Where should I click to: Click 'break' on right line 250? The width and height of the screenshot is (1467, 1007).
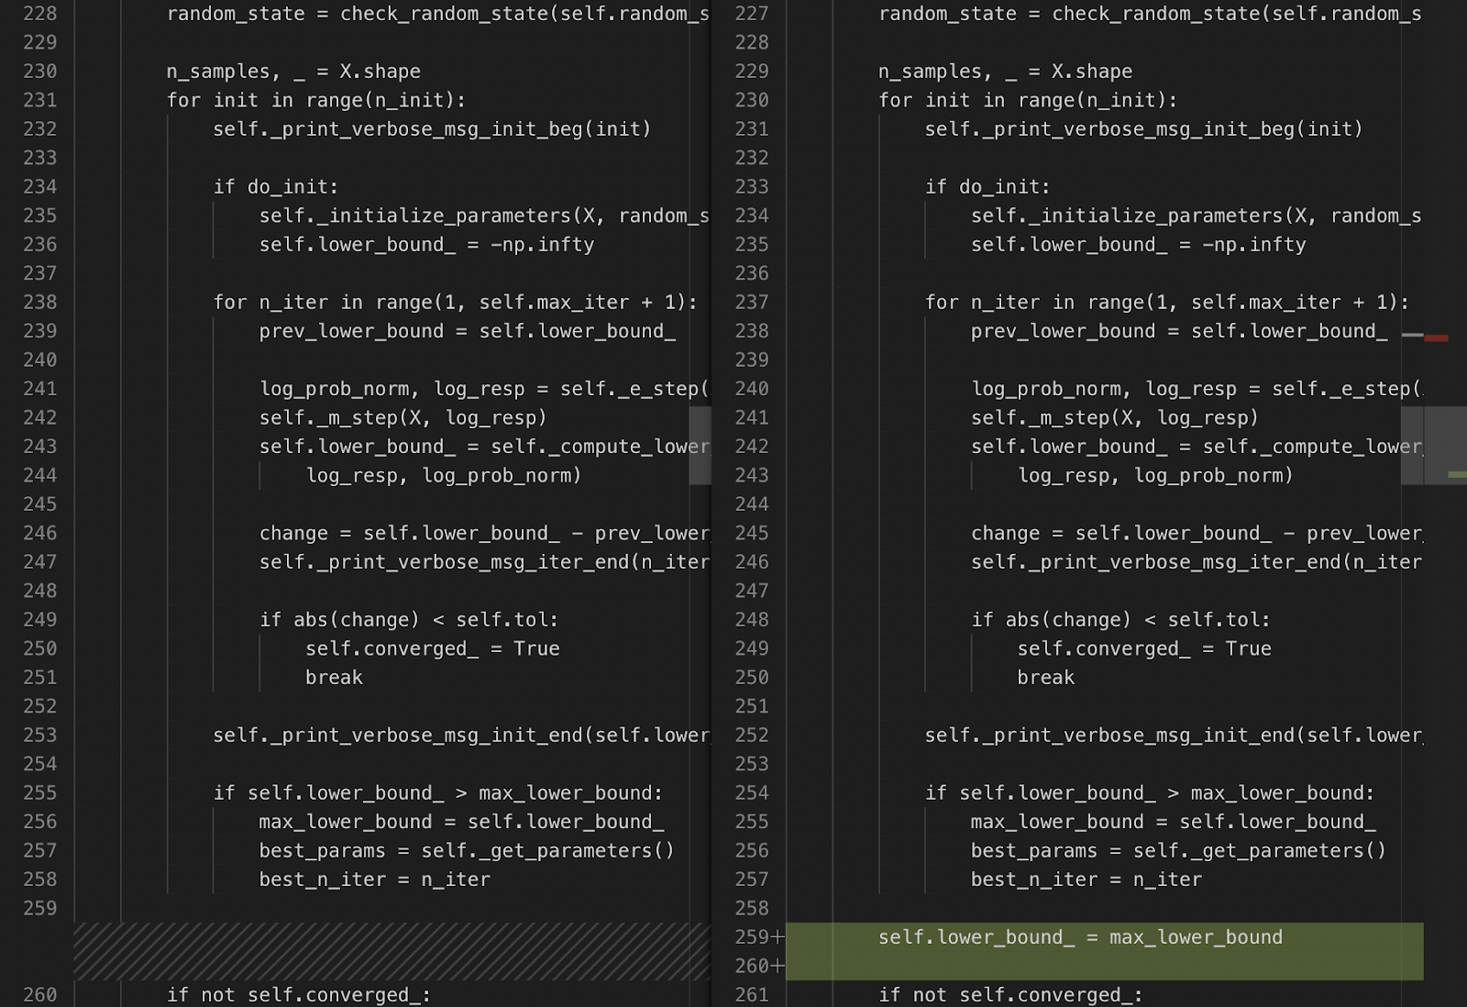point(1046,678)
